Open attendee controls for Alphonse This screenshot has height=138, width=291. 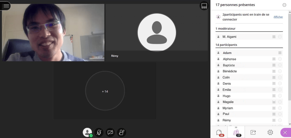280,59
